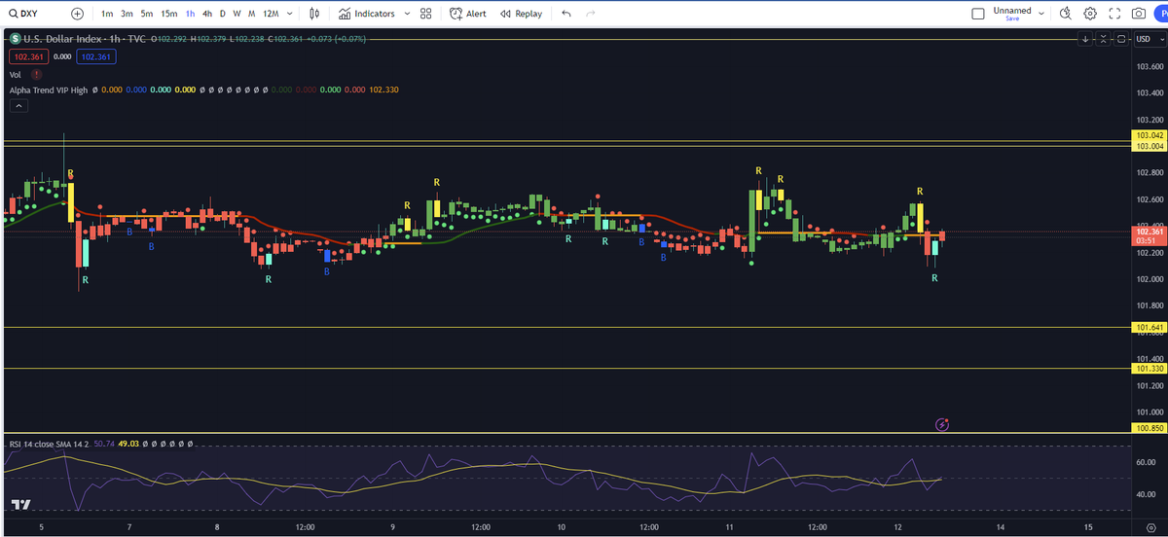Open the candlestick chart type selector
Image resolution: width=1168 pixels, height=537 pixels.
coord(313,14)
